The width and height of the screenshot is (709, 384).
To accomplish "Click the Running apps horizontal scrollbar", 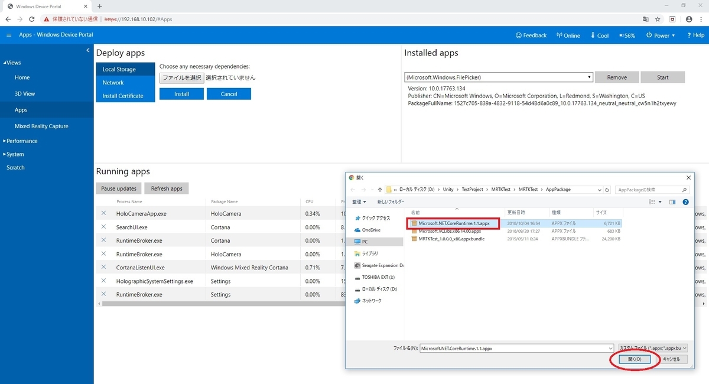I will click(x=225, y=304).
